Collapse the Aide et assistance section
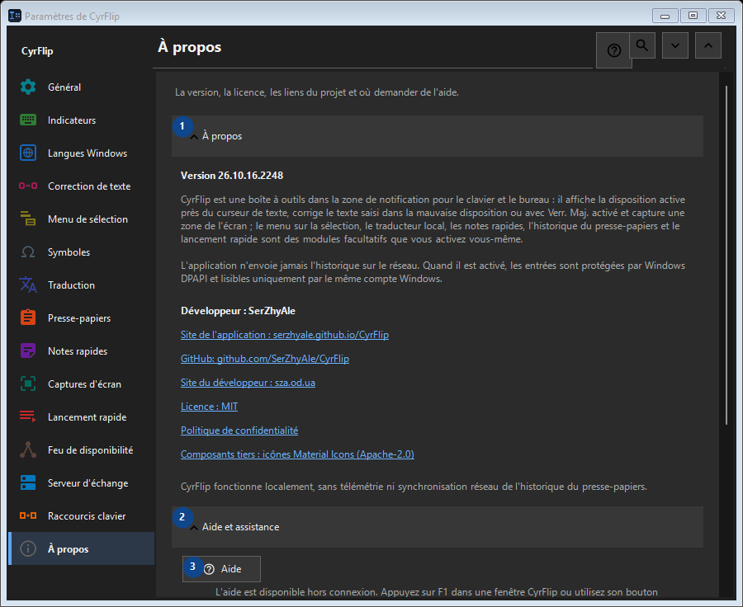This screenshot has width=743, height=607. 194,528
